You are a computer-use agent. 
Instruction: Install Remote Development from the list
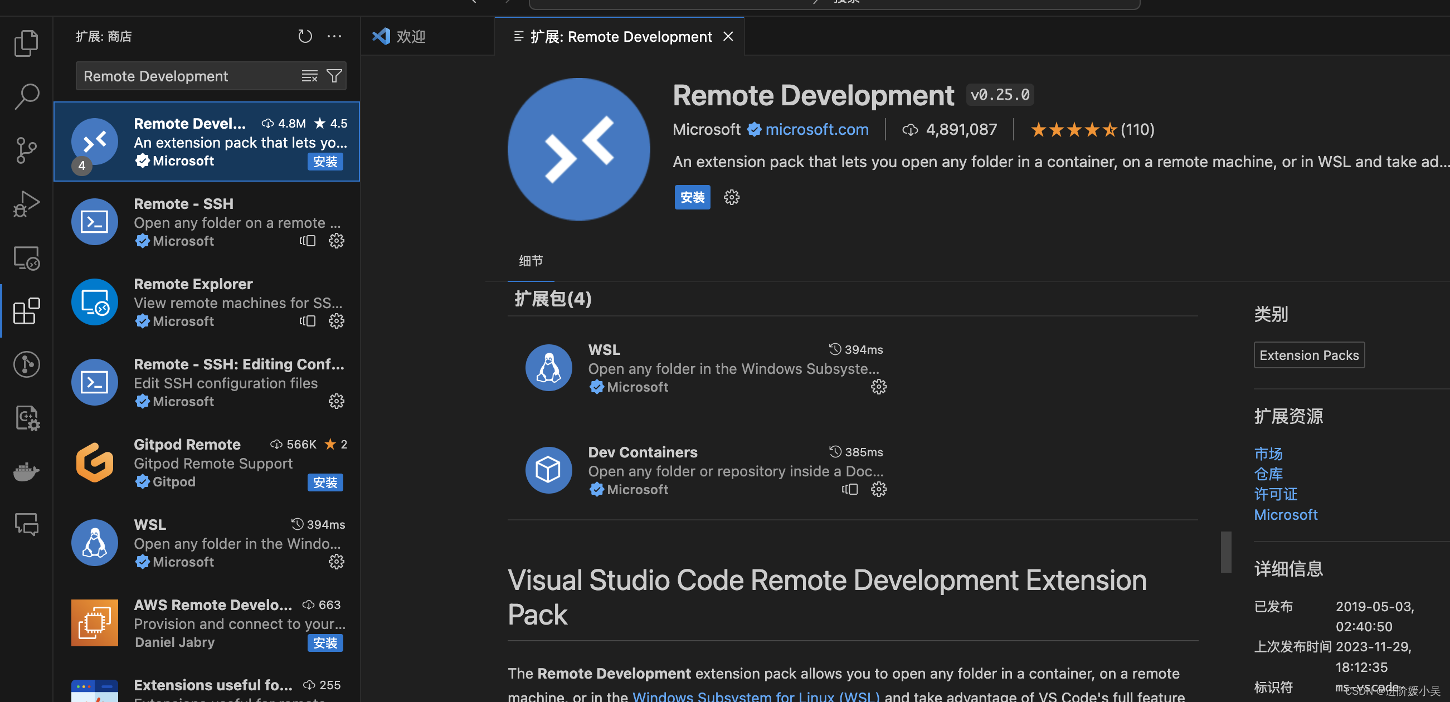click(325, 162)
